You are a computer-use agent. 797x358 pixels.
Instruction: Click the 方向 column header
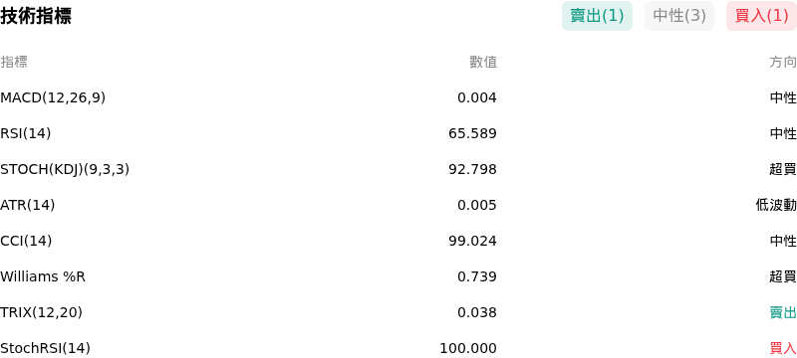click(x=783, y=62)
